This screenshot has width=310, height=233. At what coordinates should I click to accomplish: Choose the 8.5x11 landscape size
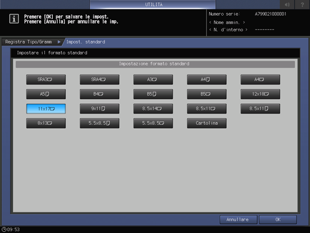point(207,109)
